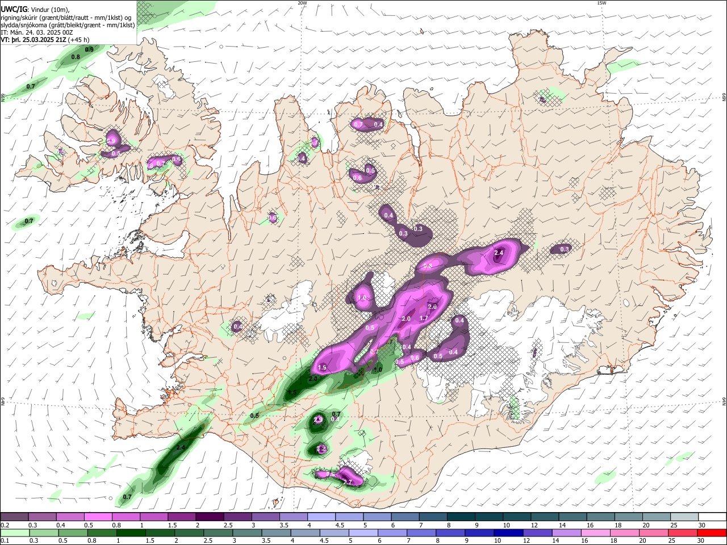Click the "30" label at the end of the top legend row
The image size is (727, 545).
701,525
